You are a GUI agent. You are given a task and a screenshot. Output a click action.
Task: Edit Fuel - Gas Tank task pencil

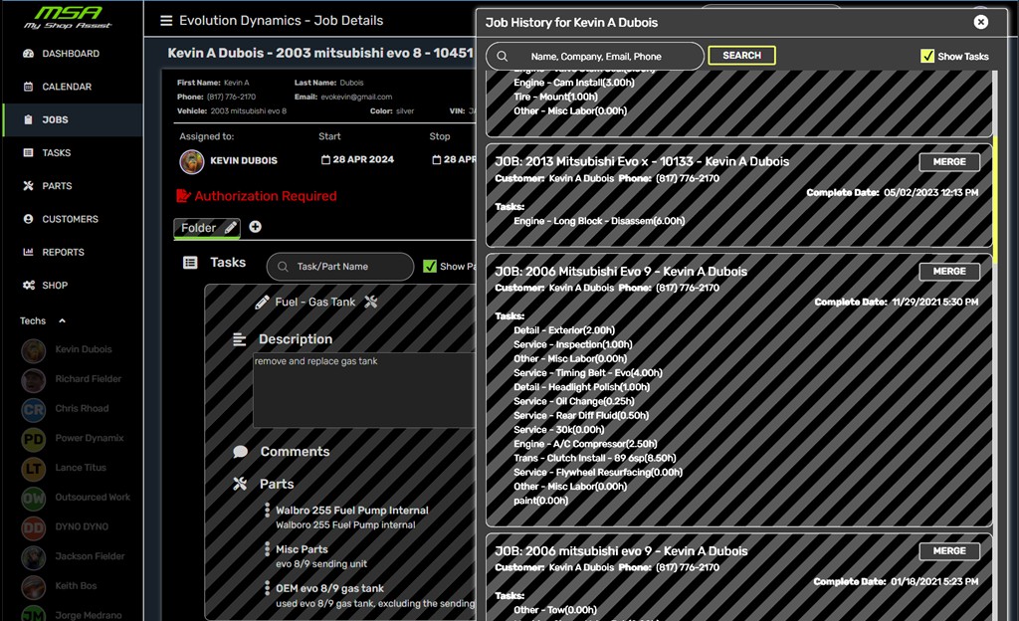262,303
